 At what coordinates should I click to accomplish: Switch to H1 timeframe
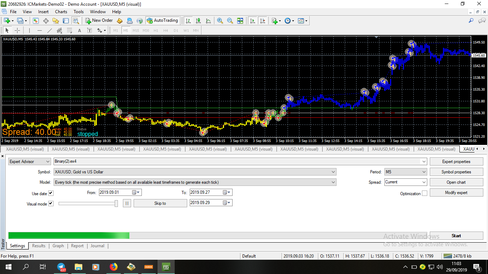[156, 30]
